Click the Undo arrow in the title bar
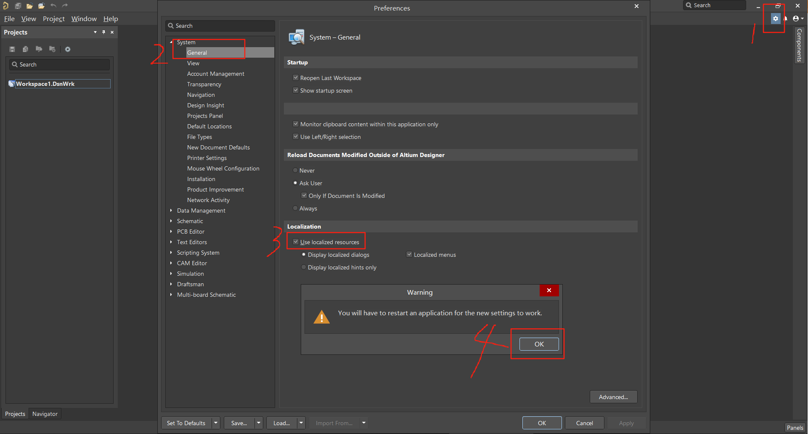 point(53,5)
